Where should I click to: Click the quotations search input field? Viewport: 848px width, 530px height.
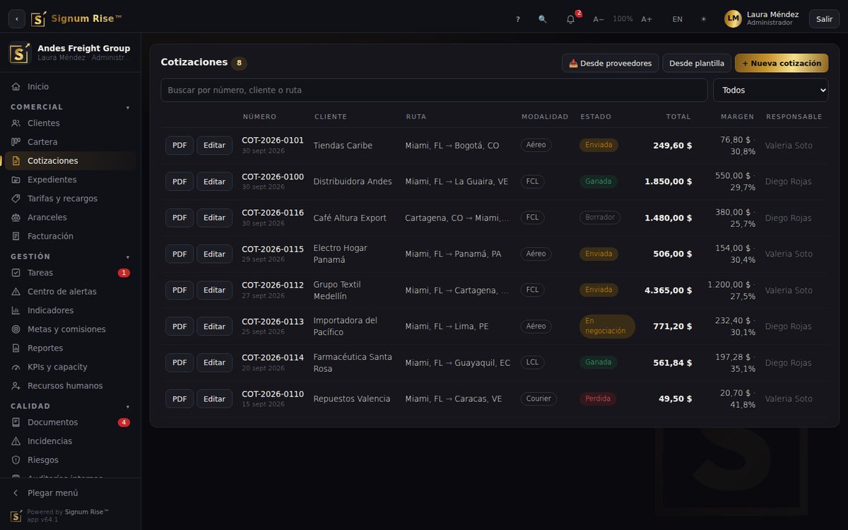[434, 90]
